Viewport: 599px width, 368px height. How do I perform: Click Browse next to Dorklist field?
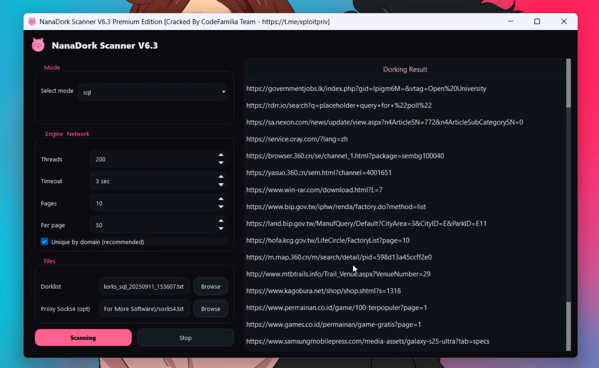211,286
